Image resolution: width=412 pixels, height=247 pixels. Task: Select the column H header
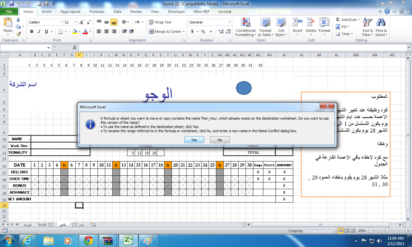coord(79,55)
